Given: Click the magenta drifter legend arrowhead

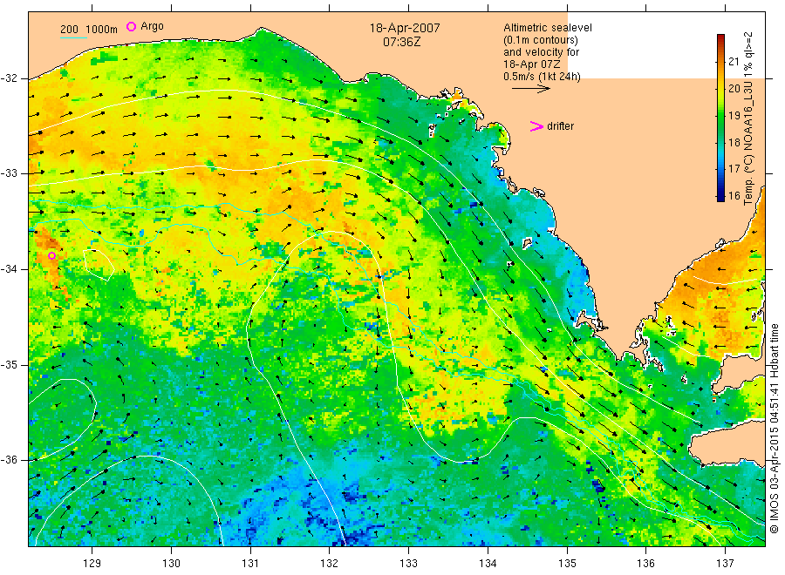Looking at the screenshot, I should [536, 126].
